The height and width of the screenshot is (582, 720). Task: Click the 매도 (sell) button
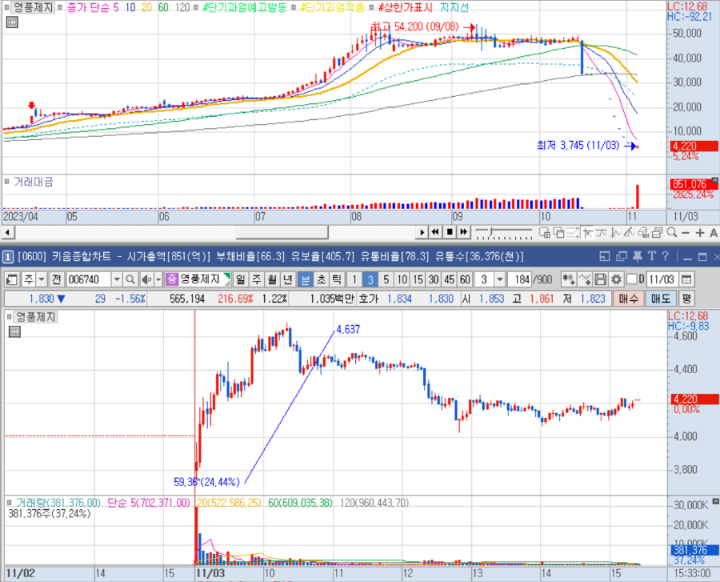click(661, 299)
